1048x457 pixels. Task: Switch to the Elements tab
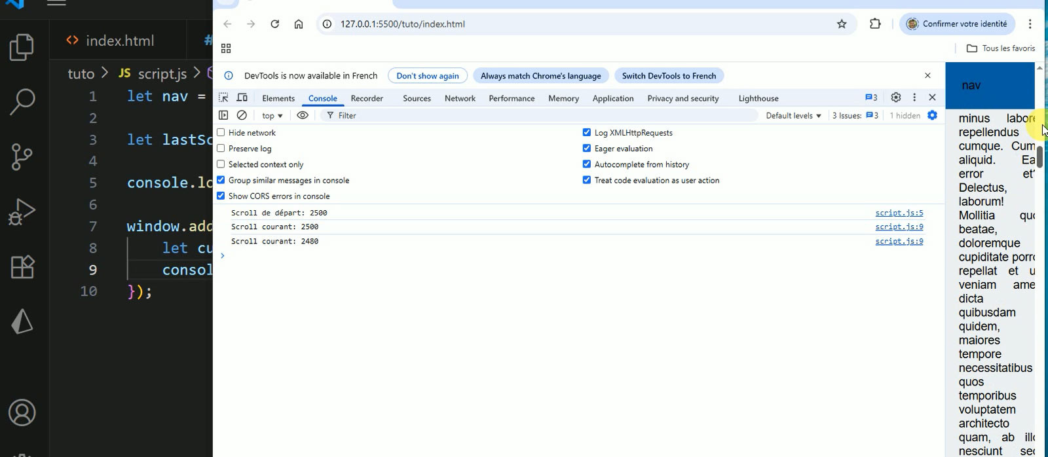coord(278,98)
